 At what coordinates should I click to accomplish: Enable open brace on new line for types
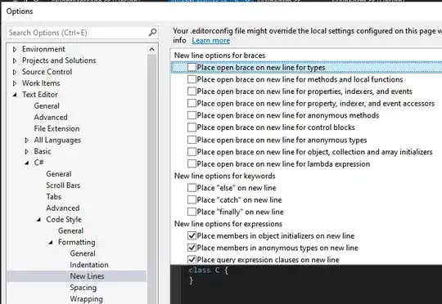192,67
